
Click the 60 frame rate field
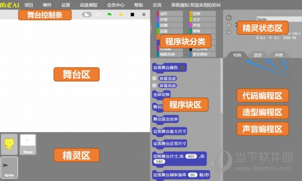(x=192, y=175)
